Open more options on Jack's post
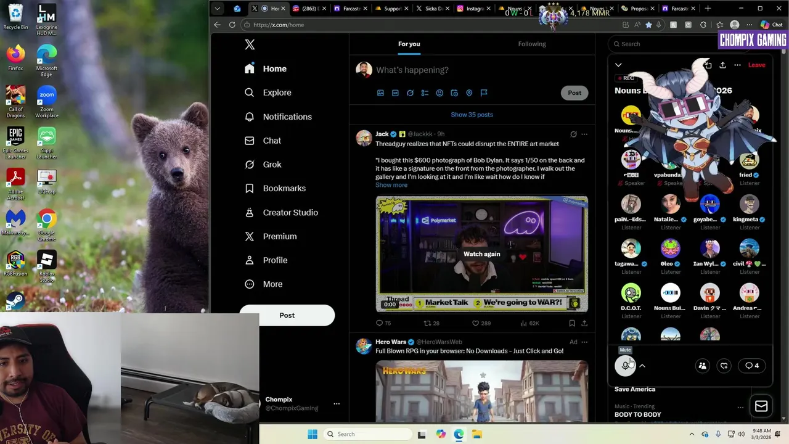This screenshot has width=789, height=444. click(x=584, y=134)
